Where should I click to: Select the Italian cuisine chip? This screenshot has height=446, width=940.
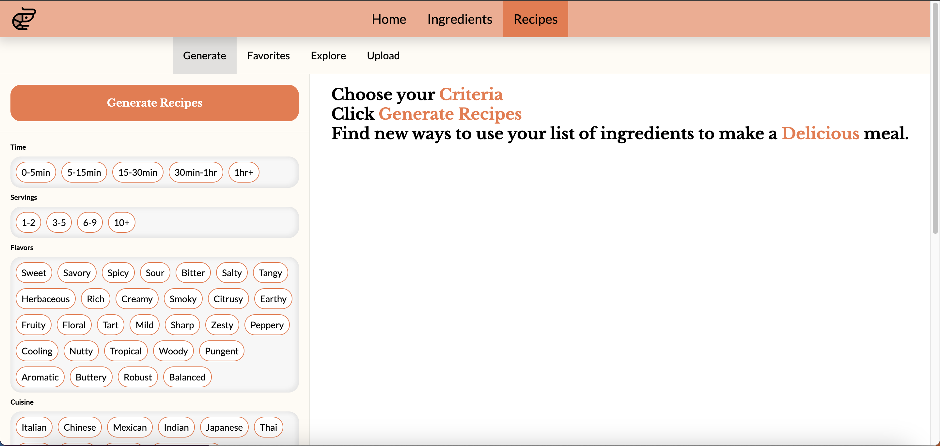[x=34, y=427]
